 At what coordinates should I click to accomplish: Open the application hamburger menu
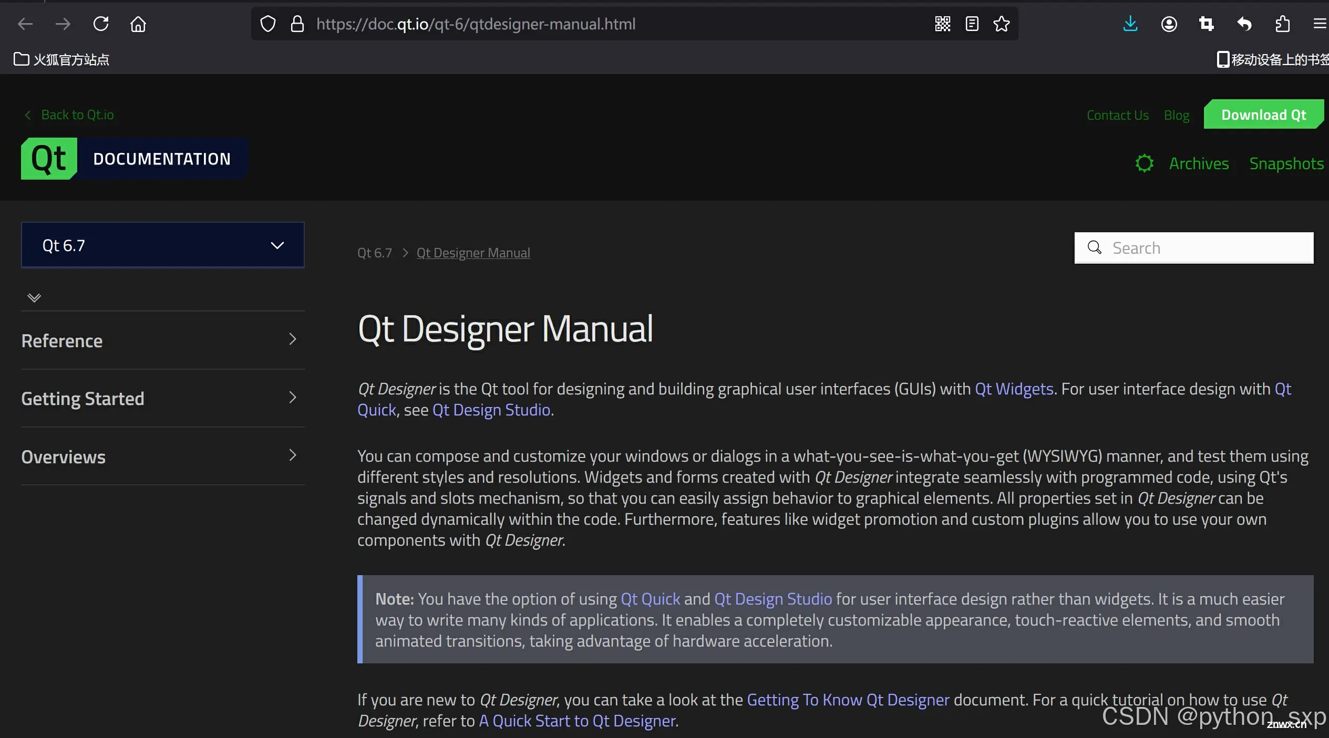click(1320, 24)
